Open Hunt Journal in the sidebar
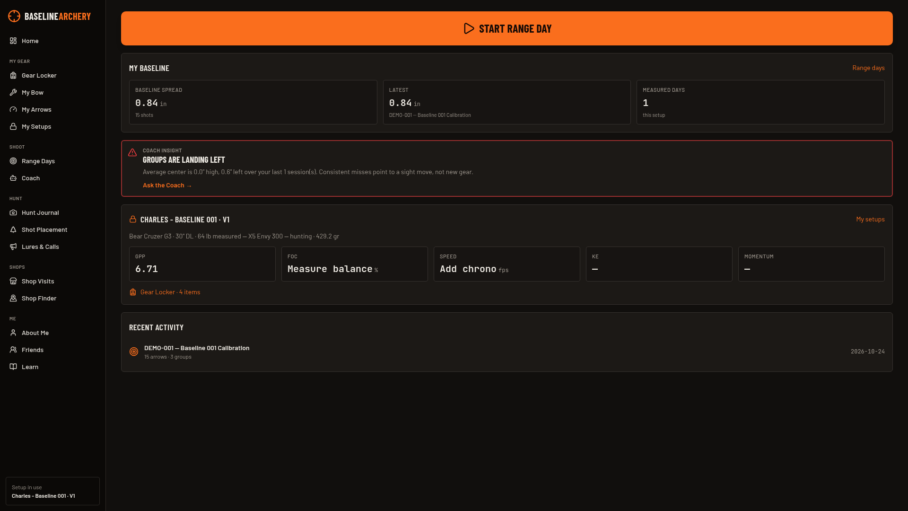 point(52,212)
